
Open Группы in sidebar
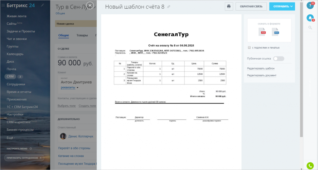[x=12, y=47]
